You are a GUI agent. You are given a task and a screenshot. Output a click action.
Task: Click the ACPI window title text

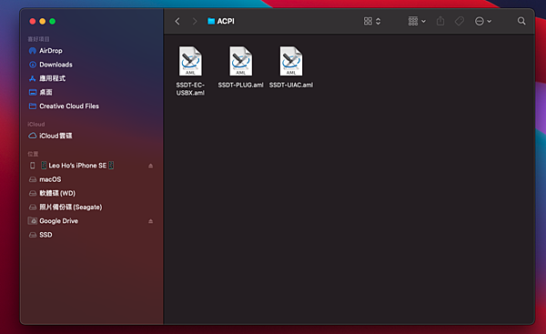tap(226, 21)
